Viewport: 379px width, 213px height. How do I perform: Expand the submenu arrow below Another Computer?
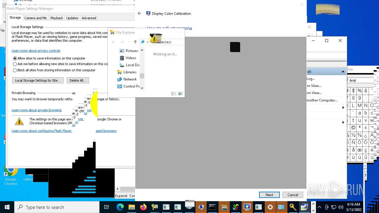(343, 107)
